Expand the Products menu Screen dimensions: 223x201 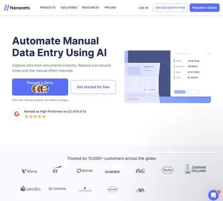[48, 7]
